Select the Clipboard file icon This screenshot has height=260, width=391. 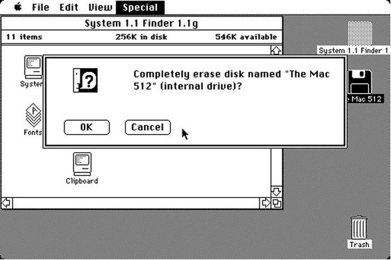tap(82, 164)
